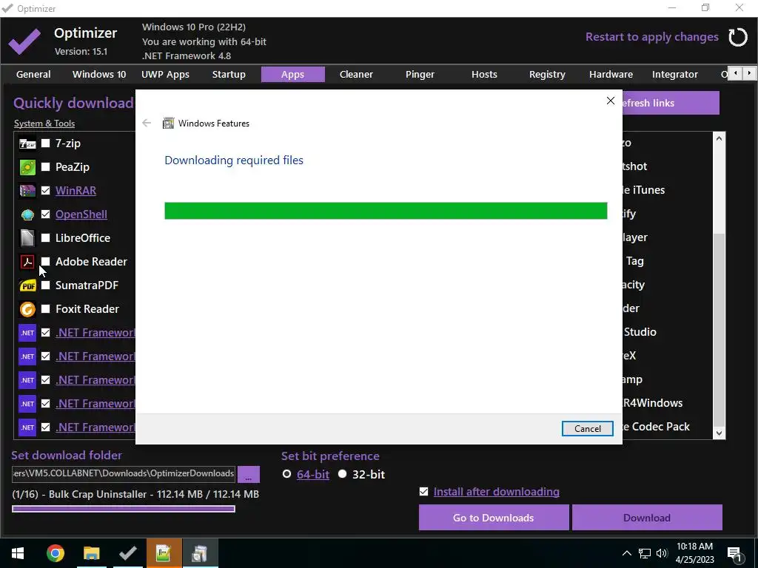Open the Integrator tab

(x=675, y=75)
